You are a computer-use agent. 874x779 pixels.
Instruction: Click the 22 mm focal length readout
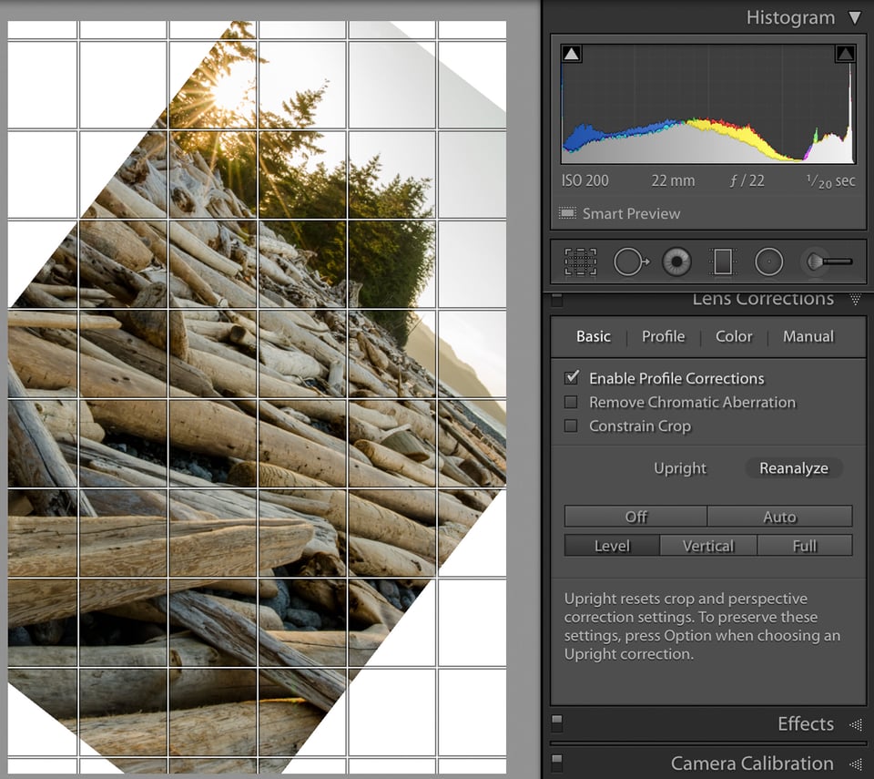click(x=673, y=180)
